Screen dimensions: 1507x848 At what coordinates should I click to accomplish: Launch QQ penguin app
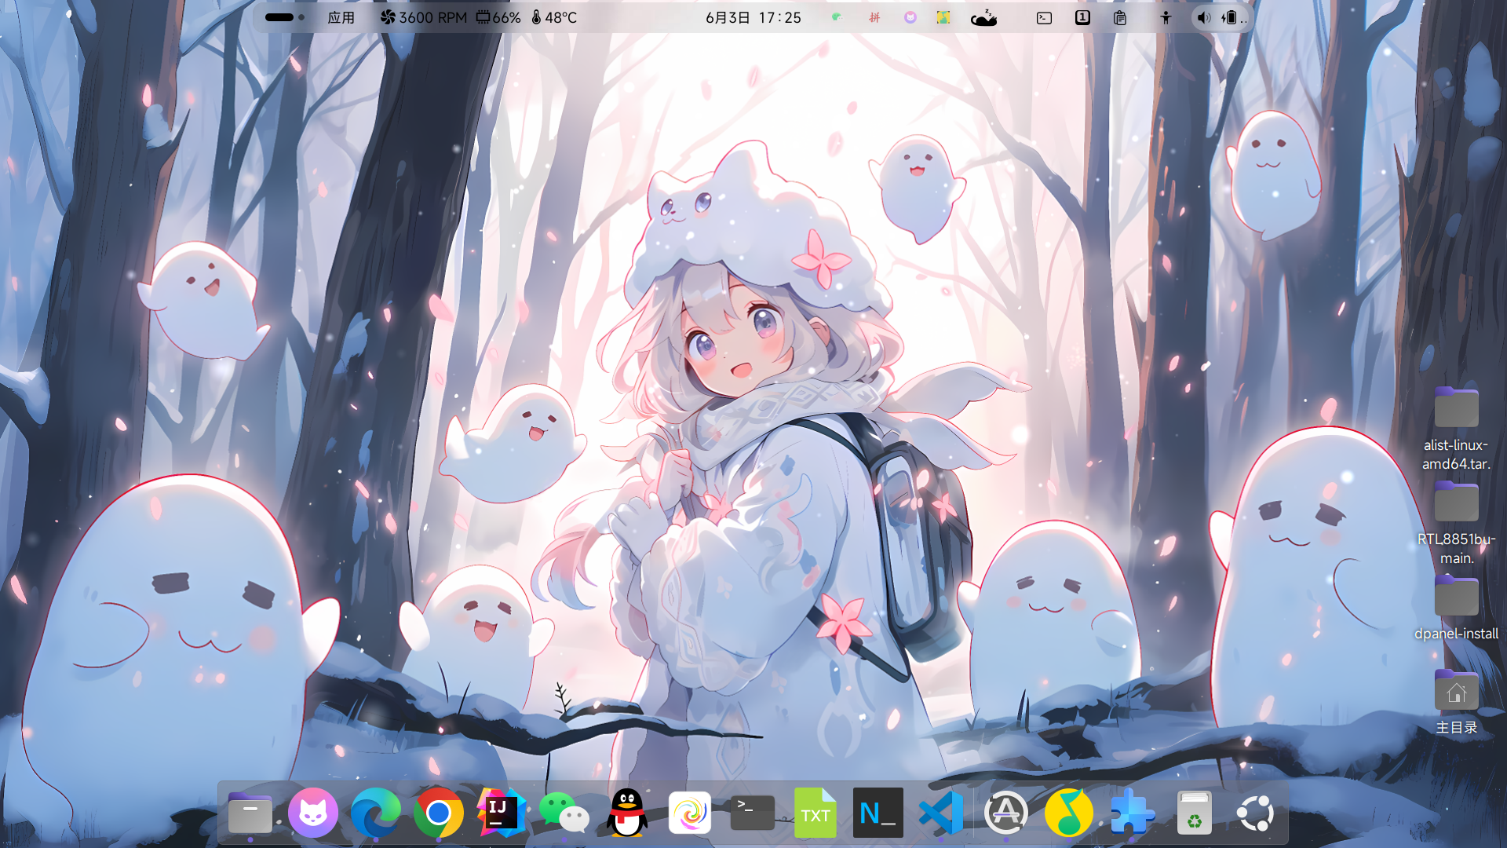coord(627,813)
